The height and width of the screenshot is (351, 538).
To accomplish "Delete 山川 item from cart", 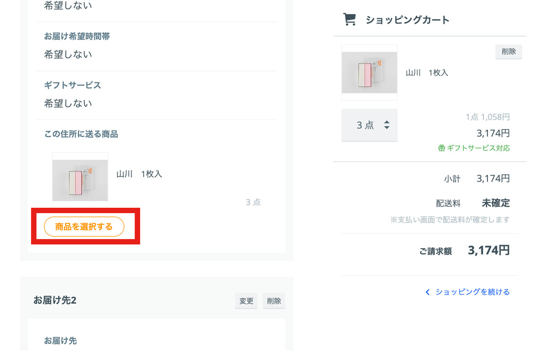I will (x=508, y=52).
